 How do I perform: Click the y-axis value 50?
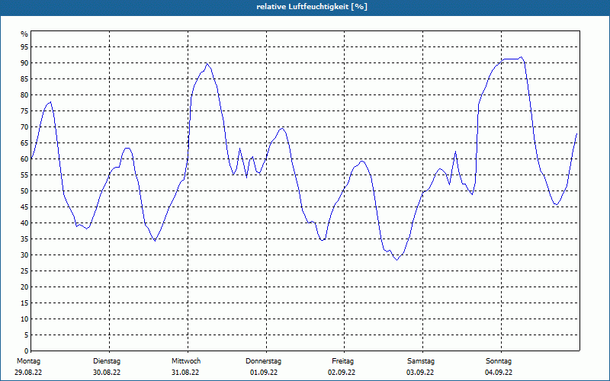[x=24, y=191]
